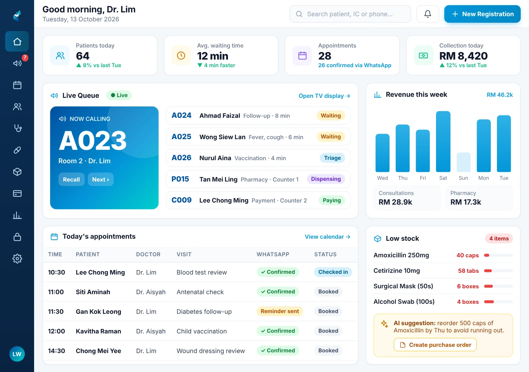The width and height of the screenshot is (529, 372).
Task: Click the Paying status for Lee Chong Ming
Action: 332,200
